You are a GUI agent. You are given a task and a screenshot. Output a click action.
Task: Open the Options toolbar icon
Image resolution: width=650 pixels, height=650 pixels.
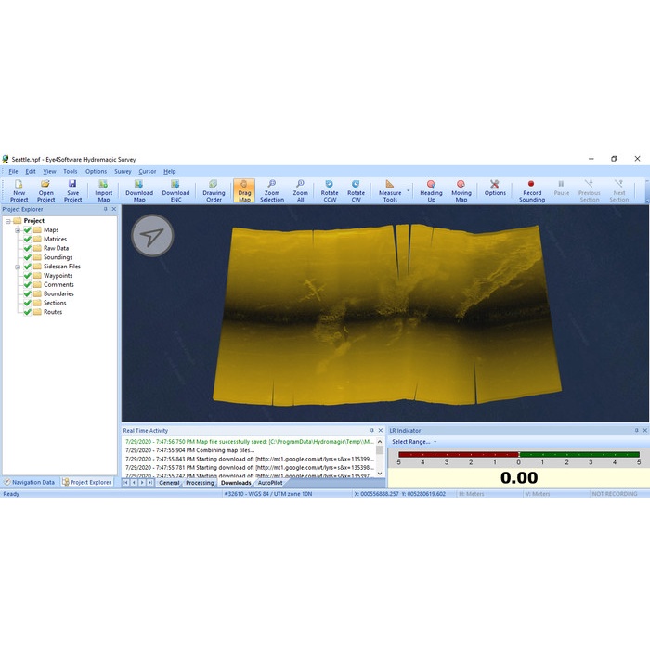(495, 188)
